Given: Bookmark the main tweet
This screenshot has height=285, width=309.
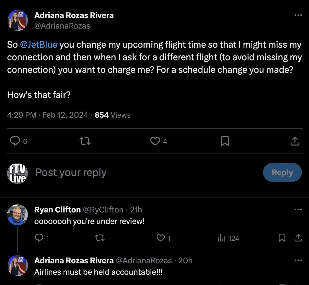Looking at the screenshot, I should 225,141.
